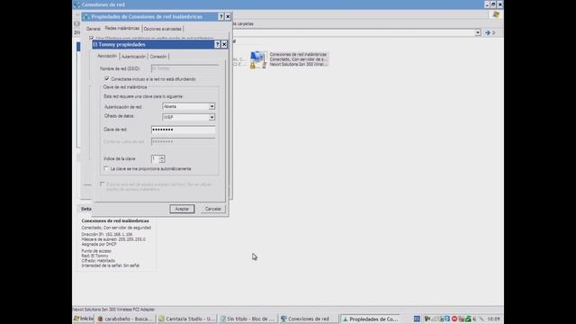Close the Propiedades de Conexiones de red inalámbricas dialog

pos(228,17)
